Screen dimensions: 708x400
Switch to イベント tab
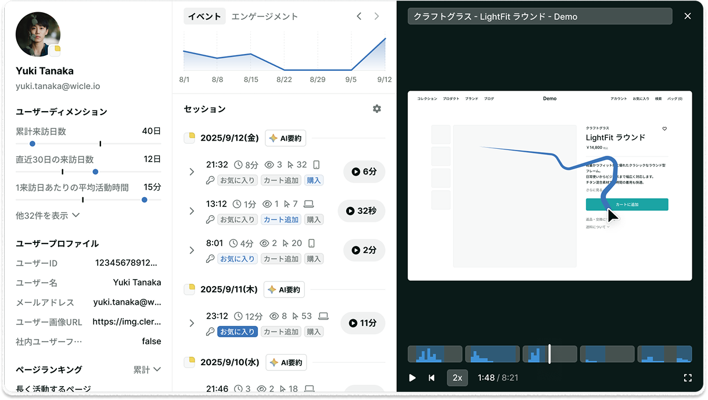point(205,16)
